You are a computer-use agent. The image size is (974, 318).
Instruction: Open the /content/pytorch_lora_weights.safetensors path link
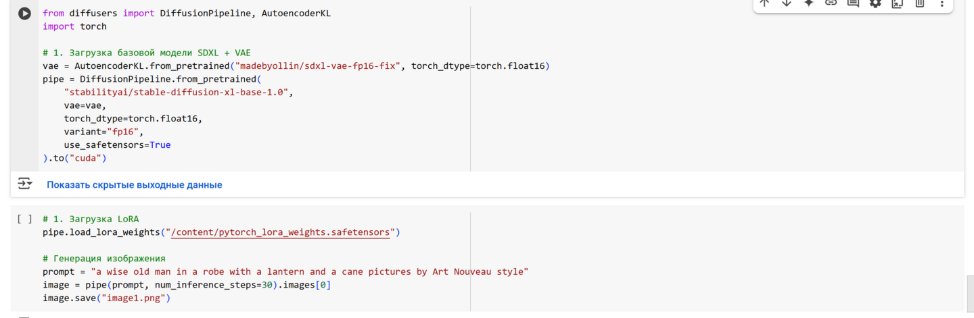(281, 232)
